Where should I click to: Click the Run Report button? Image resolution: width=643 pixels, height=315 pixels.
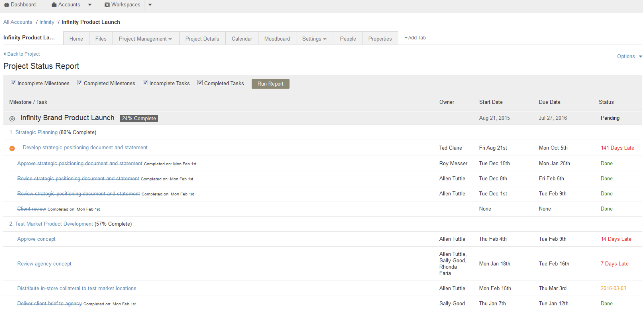click(270, 84)
